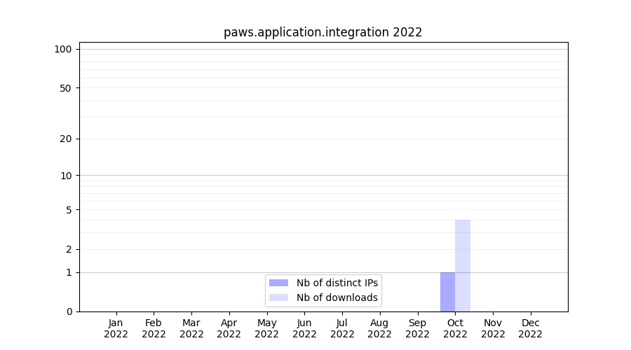Pick the 10 tick on the y-axis
Screen dimensions: 631x350
[x=65, y=176]
